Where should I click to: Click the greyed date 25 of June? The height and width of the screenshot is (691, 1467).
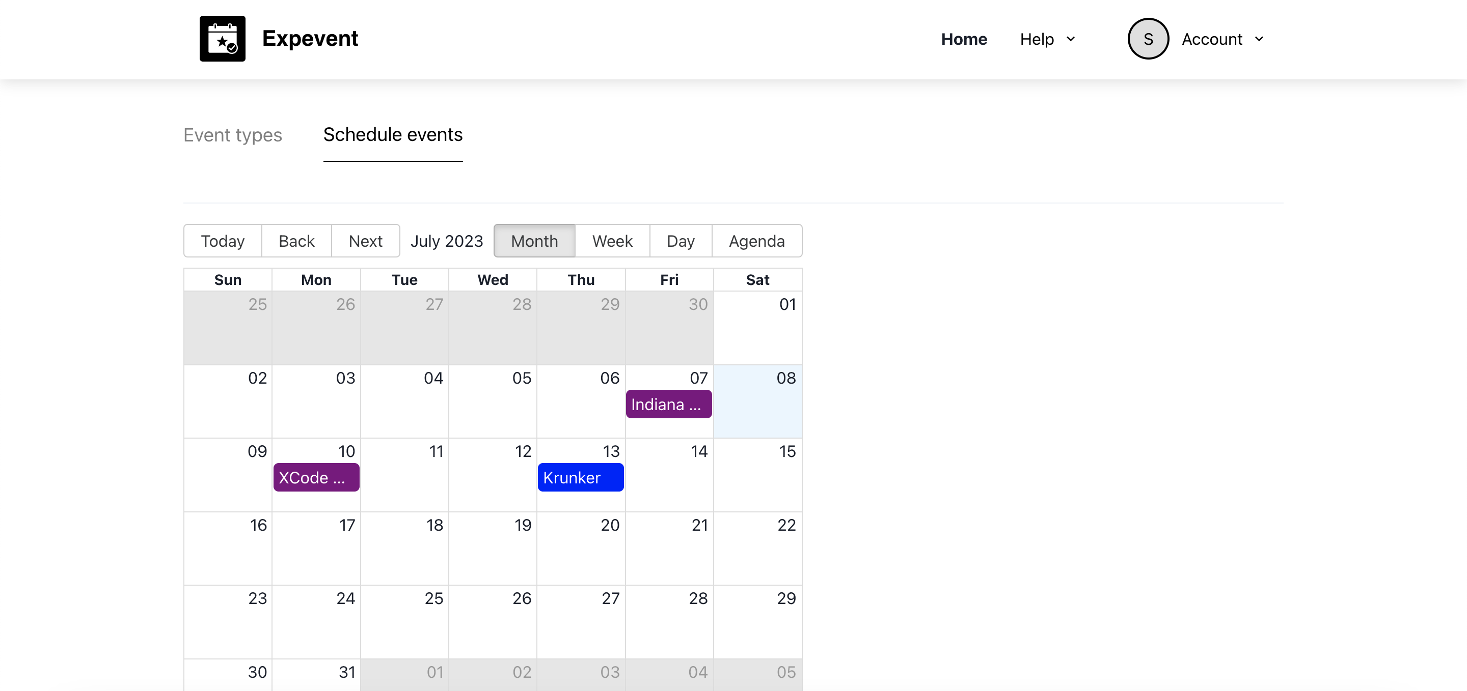pyautogui.click(x=257, y=304)
